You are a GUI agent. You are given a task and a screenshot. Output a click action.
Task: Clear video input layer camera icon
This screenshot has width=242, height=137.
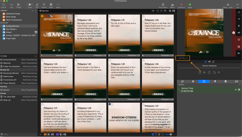coord(239,53)
